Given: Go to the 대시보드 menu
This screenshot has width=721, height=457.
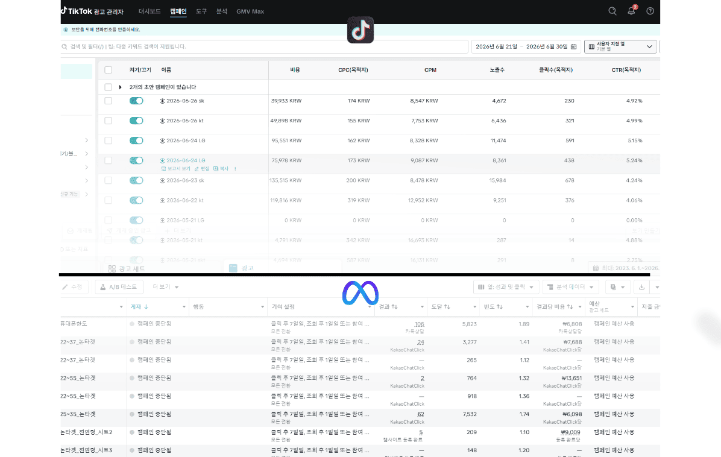Looking at the screenshot, I should [150, 11].
